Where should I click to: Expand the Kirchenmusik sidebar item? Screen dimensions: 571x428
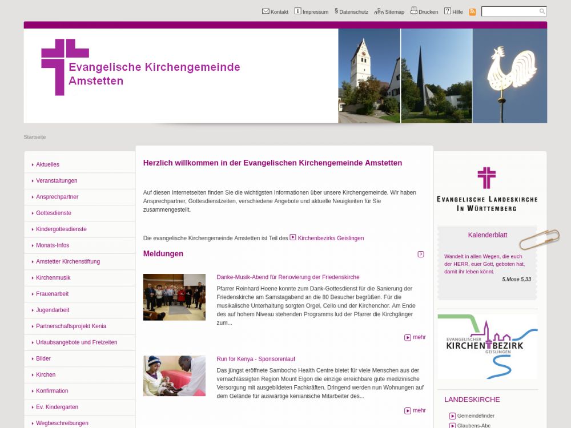53,277
